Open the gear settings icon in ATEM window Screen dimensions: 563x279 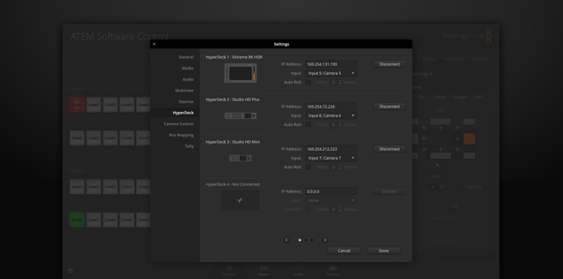point(70,271)
